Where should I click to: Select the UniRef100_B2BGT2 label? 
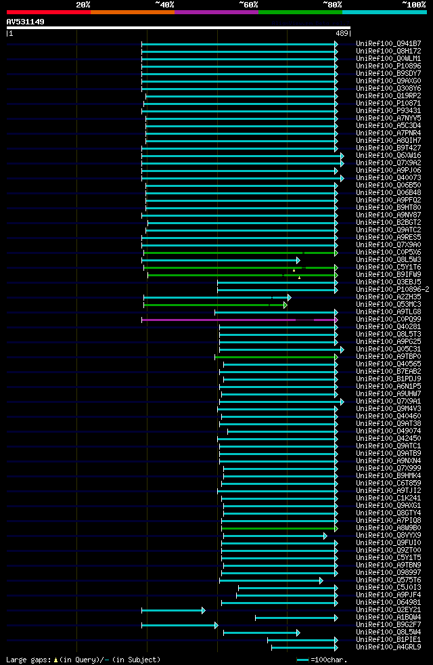(388, 223)
